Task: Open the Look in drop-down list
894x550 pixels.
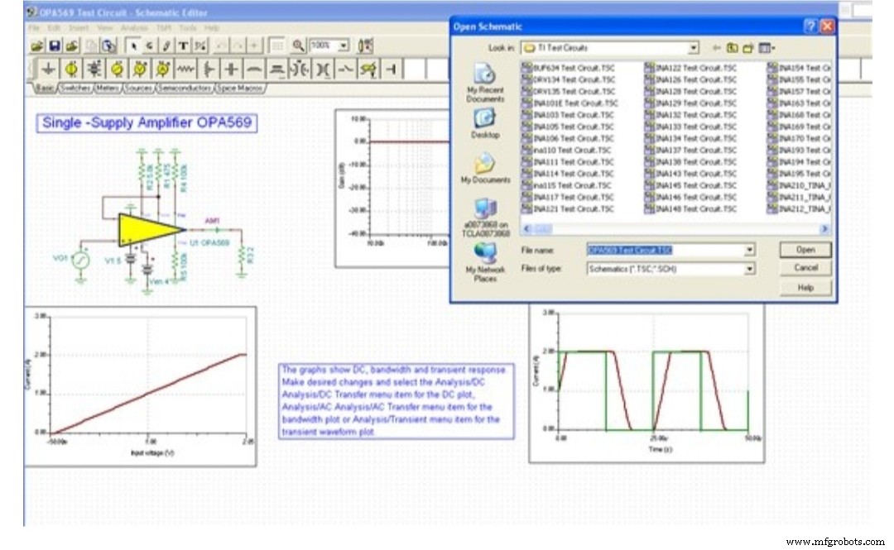Action: (x=692, y=48)
